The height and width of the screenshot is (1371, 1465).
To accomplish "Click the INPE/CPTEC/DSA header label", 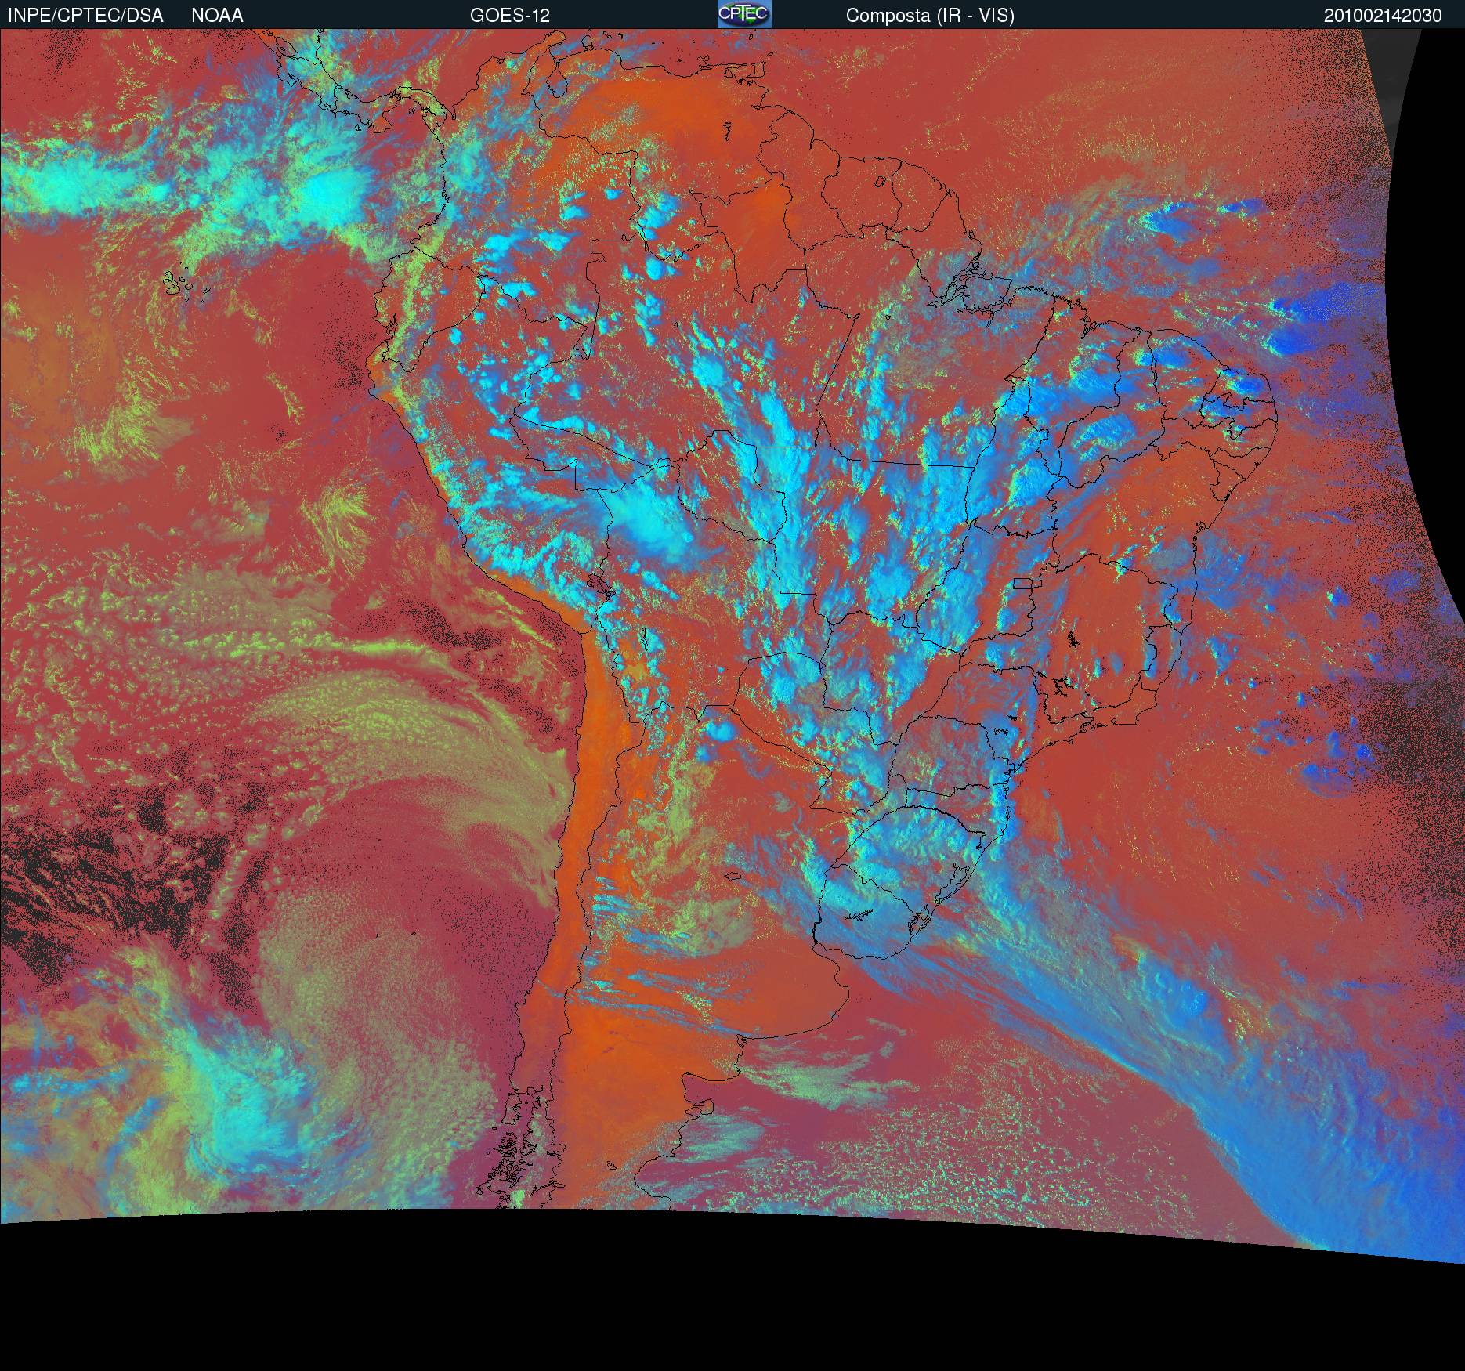I will [x=85, y=16].
